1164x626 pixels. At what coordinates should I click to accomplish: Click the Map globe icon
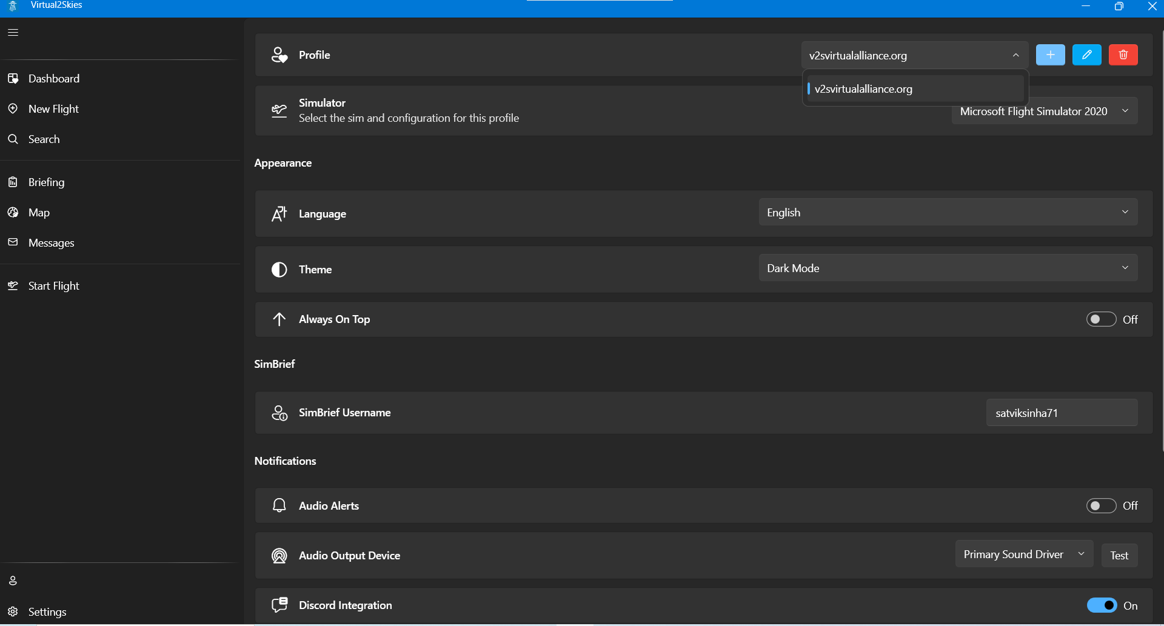click(13, 213)
